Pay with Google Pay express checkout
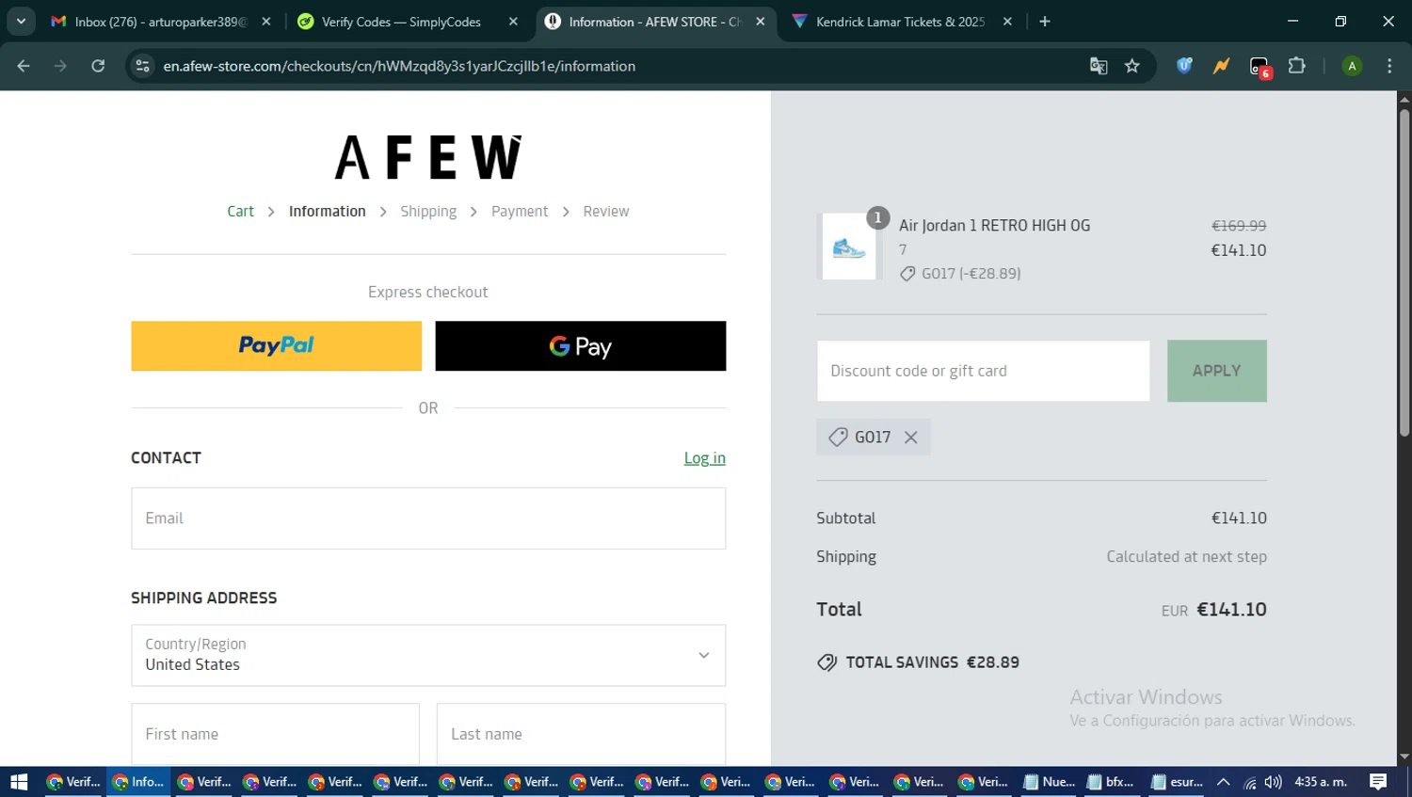Viewport: 1412px width, 797px height. pos(580,345)
